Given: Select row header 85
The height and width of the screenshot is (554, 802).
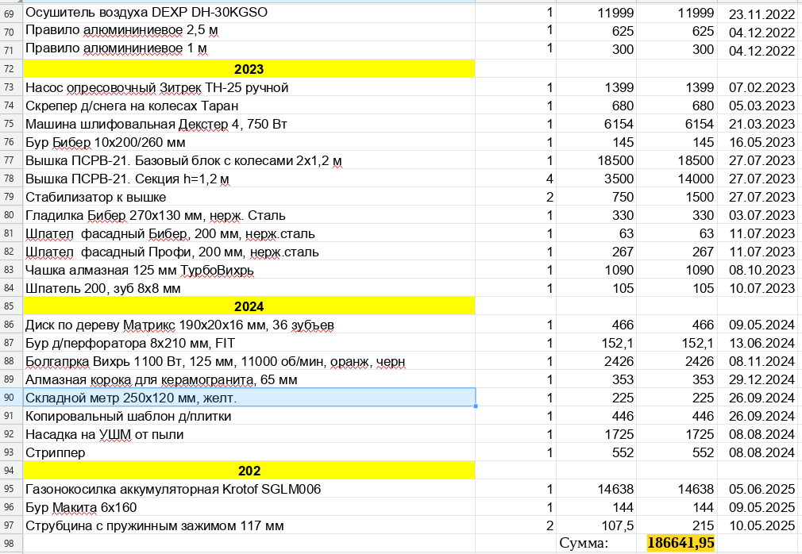Looking at the screenshot, I should [x=11, y=306].
